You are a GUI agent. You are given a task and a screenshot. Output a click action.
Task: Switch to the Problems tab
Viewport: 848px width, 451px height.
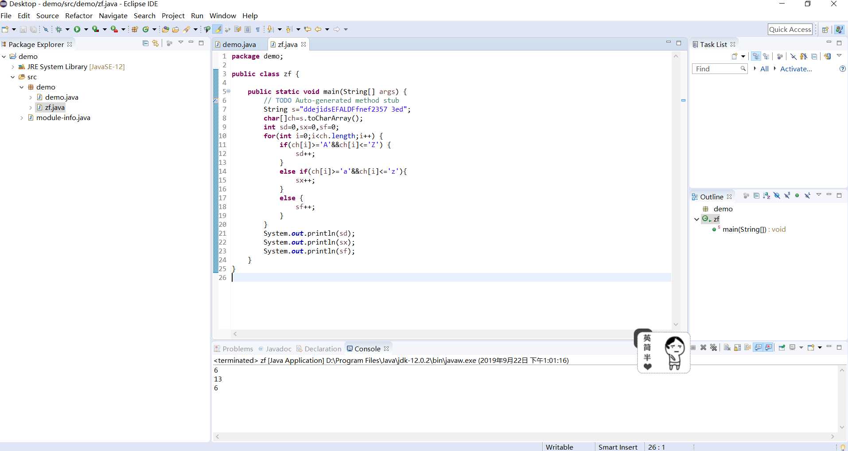point(234,349)
